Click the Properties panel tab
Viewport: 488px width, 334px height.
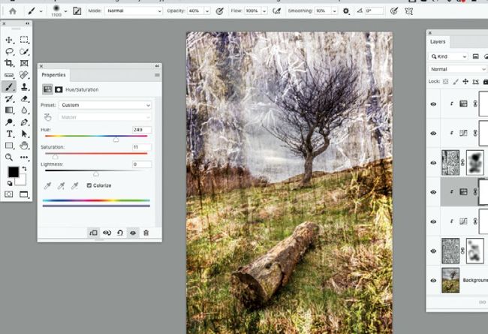click(53, 75)
